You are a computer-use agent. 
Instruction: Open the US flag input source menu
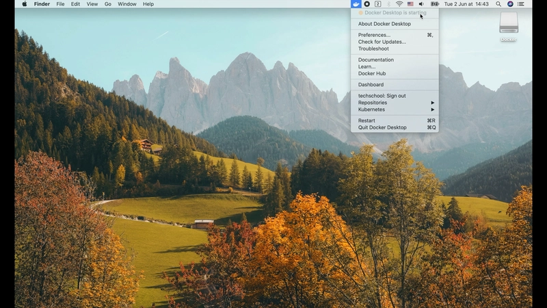(x=410, y=4)
